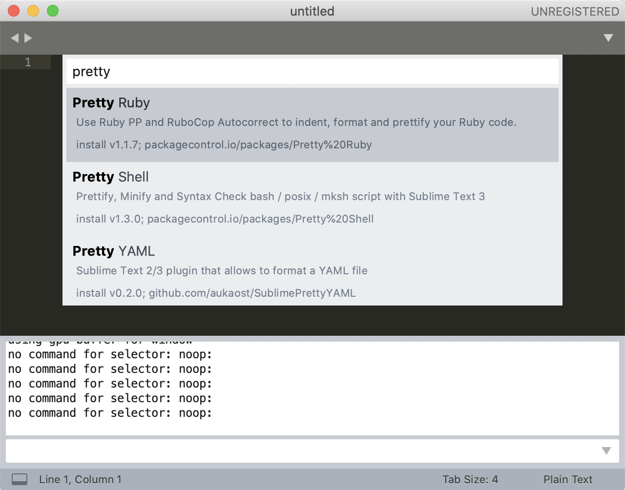Close the window with red button
The width and height of the screenshot is (625, 490).
[14, 11]
